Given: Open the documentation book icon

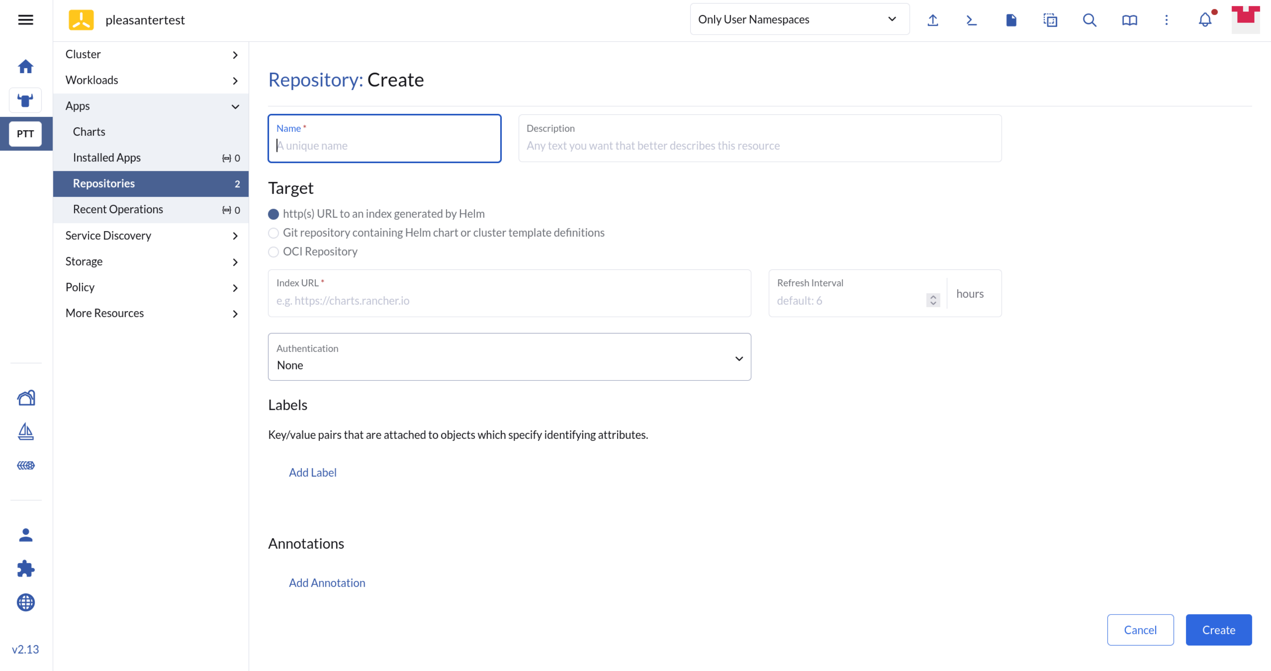Looking at the screenshot, I should pos(1129,20).
